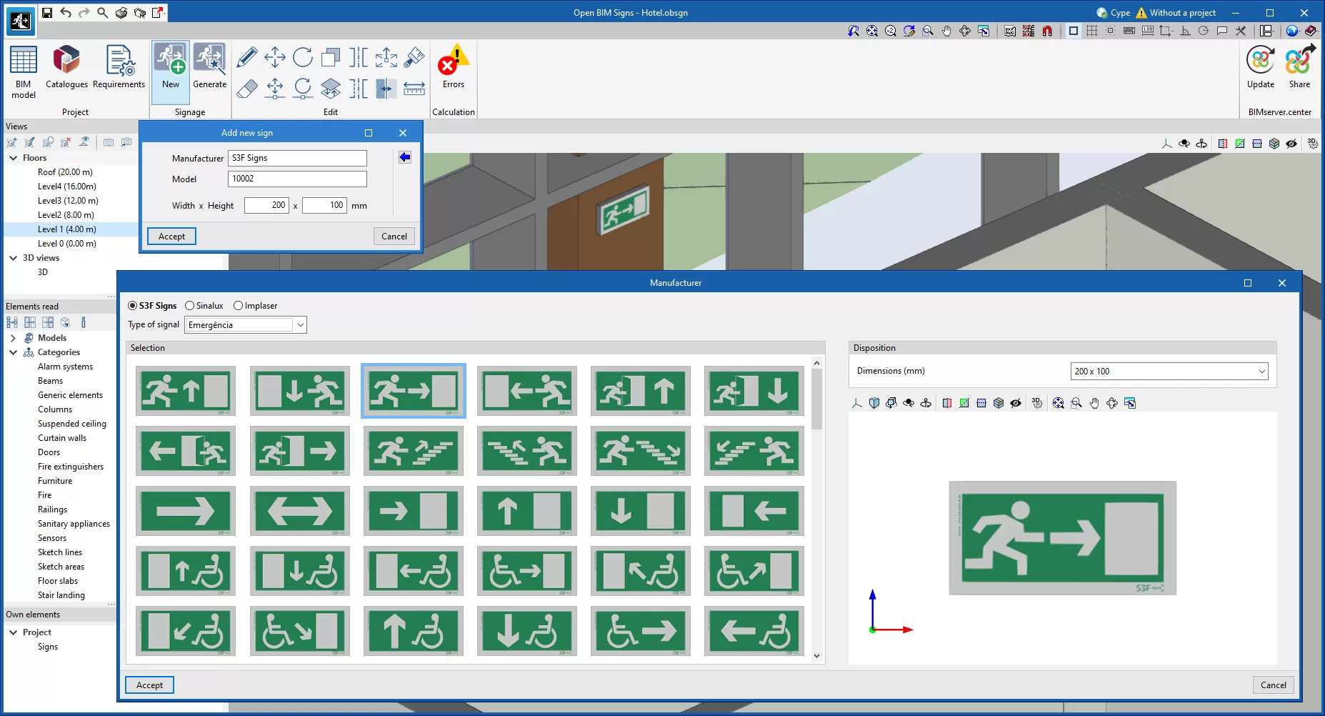Select the eraser Delete tool

pyautogui.click(x=247, y=89)
